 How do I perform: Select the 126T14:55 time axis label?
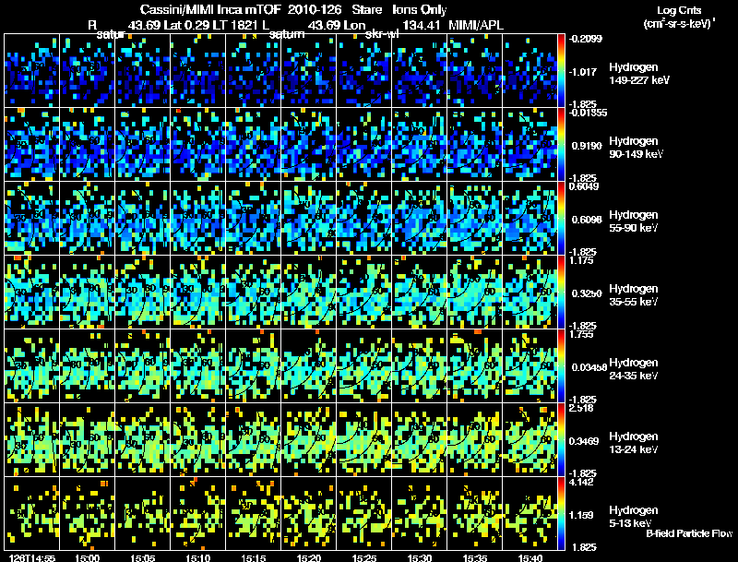point(32,558)
